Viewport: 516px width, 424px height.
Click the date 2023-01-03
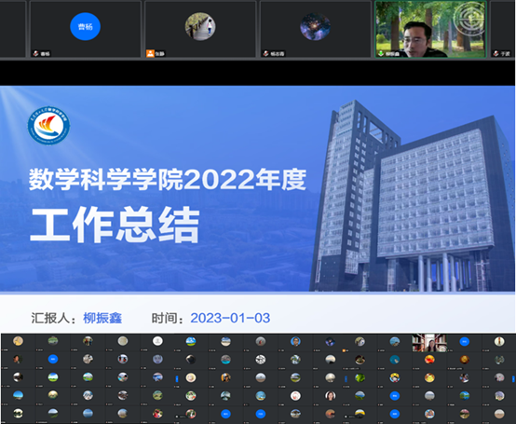230,318
